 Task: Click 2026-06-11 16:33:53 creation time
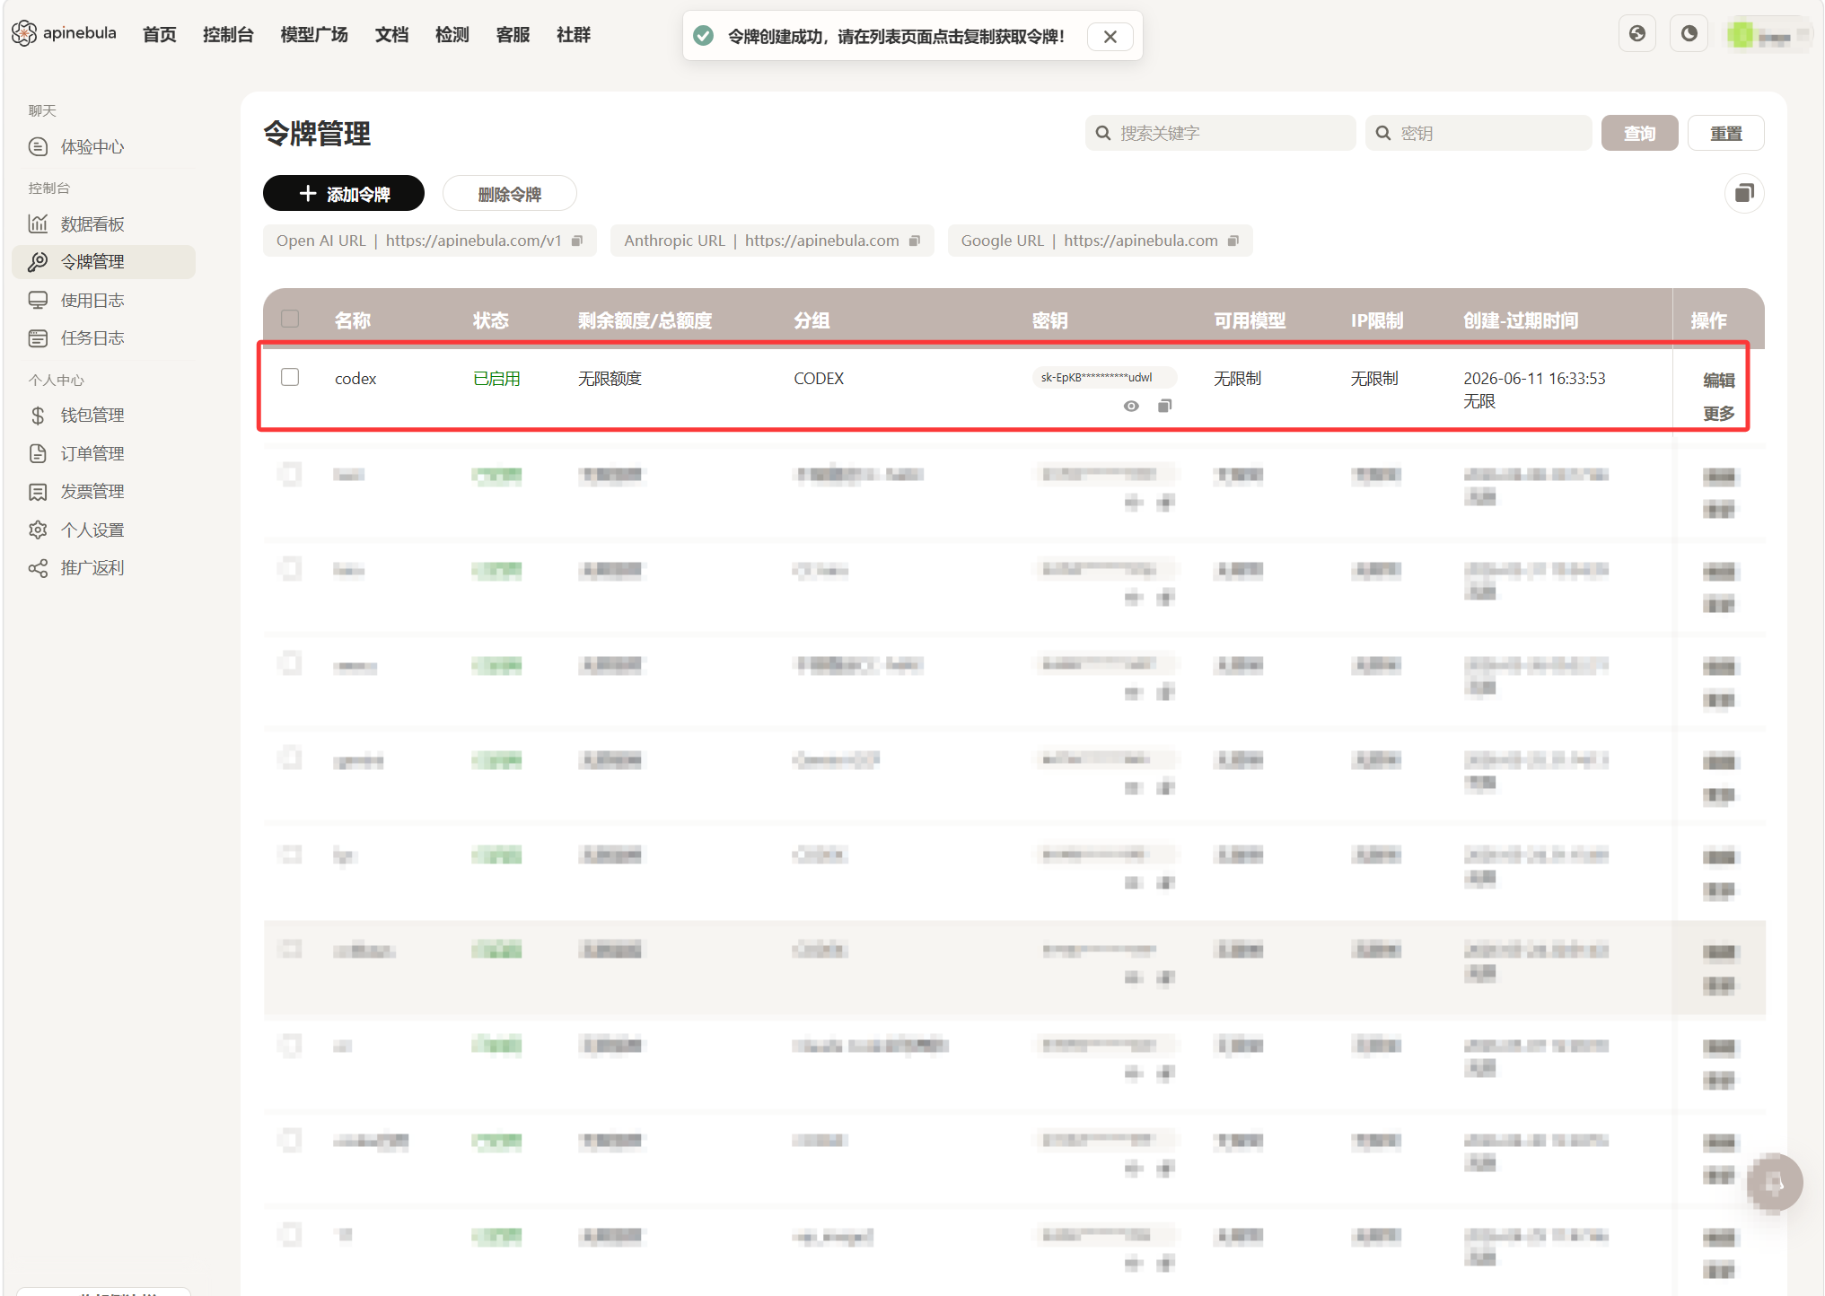pyautogui.click(x=1534, y=379)
